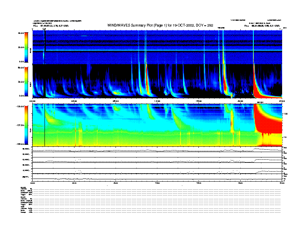Click the 24:00 tick under RAD1 spectrogram

[x=282, y=101]
